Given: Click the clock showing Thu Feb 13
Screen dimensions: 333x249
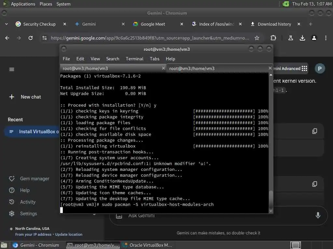Looking at the screenshot, I should click(x=312, y=4).
